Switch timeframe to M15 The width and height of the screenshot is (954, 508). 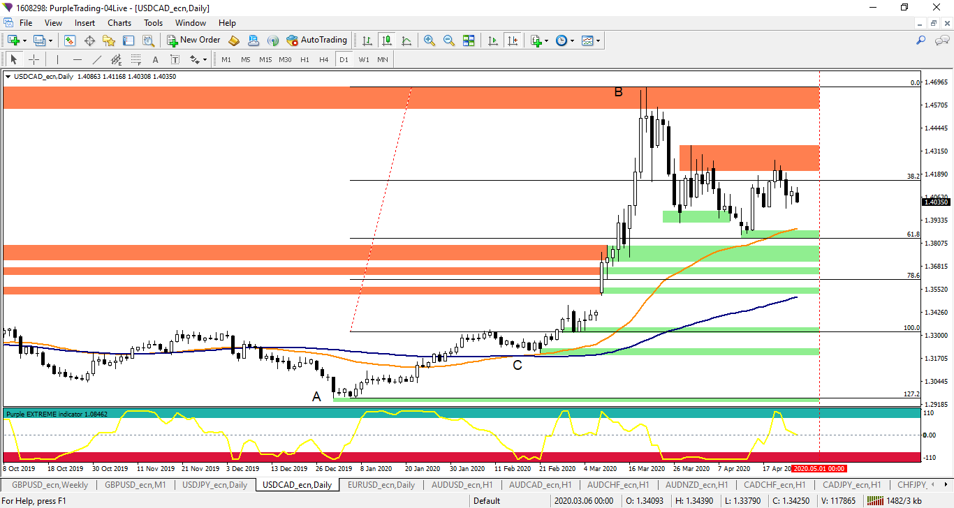265,59
